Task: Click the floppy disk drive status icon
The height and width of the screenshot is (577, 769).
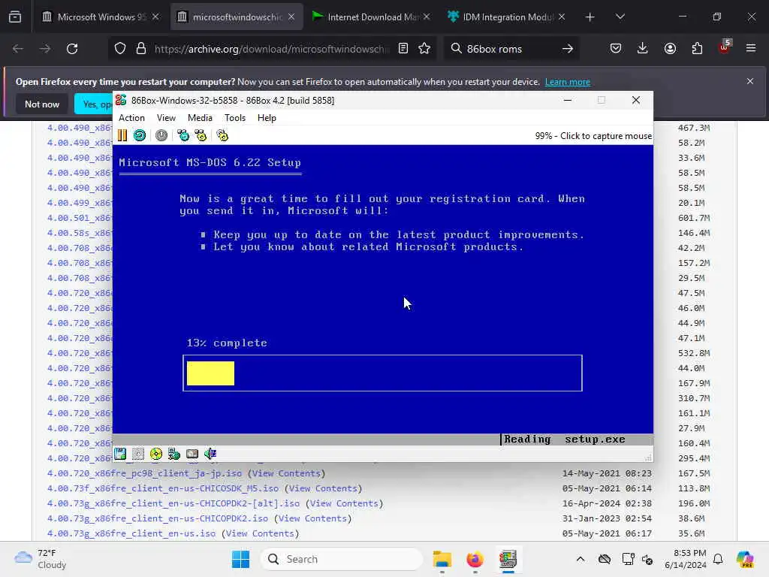Action: coord(120,454)
